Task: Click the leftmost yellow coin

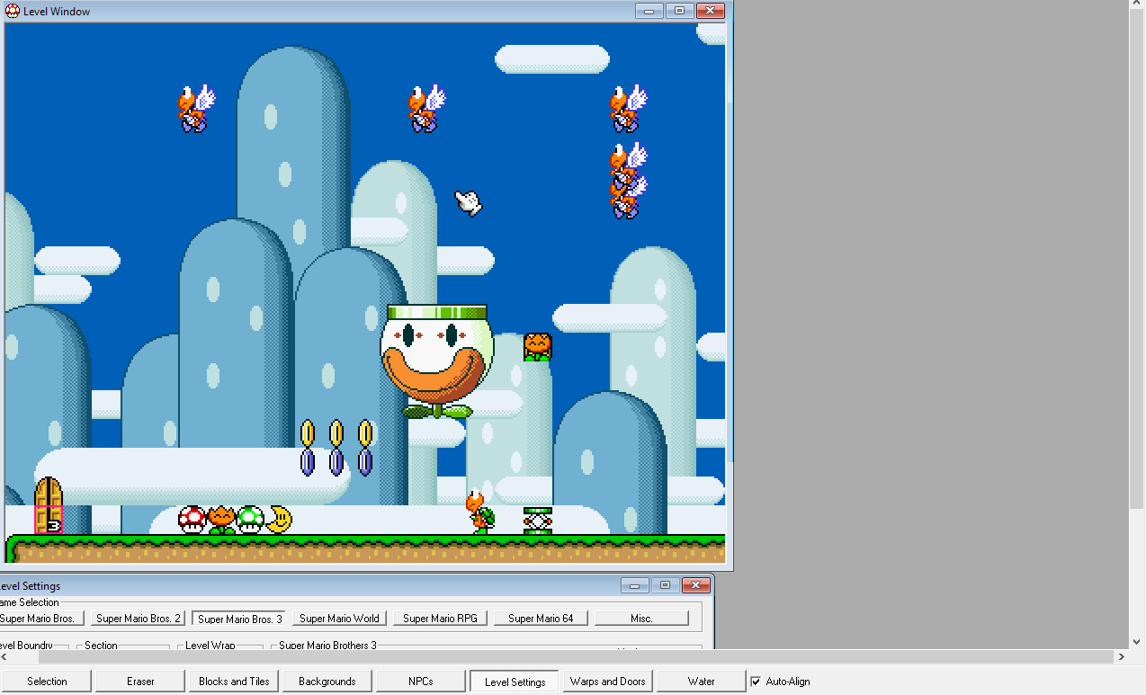Action: pos(308,434)
